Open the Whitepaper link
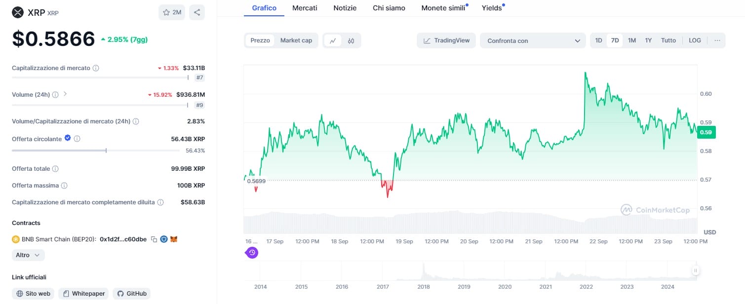The height and width of the screenshot is (304, 745). pyautogui.click(x=83, y=294)
